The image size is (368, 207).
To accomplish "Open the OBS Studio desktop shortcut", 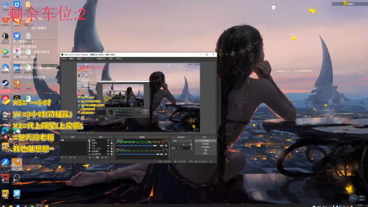I will click(x=17, y=178).
